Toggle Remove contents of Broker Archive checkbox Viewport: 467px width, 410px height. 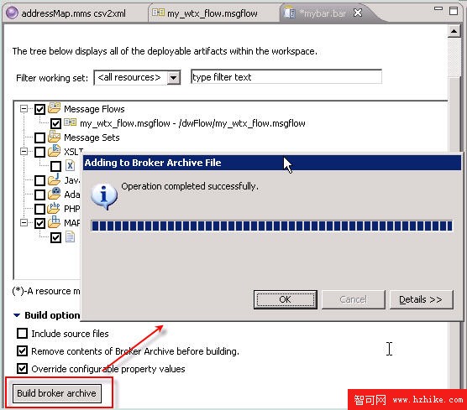22,351
